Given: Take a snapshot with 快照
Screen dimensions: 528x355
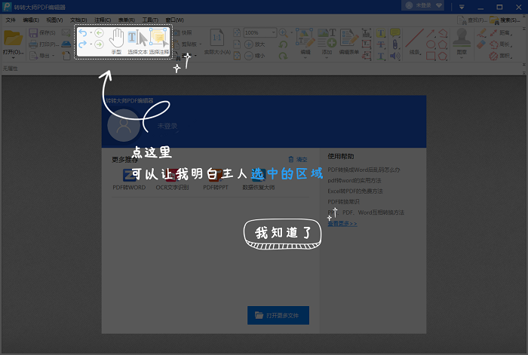Looking at the screenshot, I should pos(183,32).
